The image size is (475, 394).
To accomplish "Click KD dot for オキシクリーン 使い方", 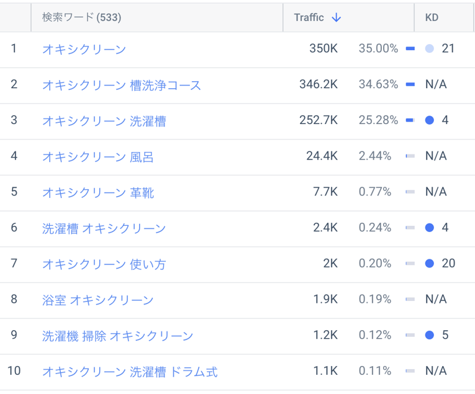I will (430, 264).
